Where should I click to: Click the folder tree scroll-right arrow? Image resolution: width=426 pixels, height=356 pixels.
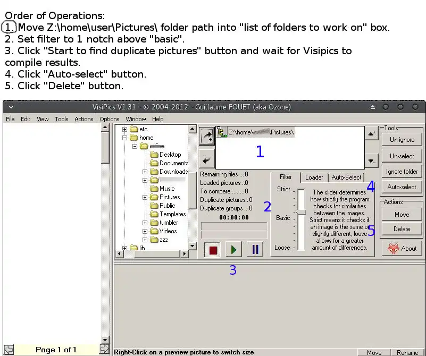click(184, 253)
